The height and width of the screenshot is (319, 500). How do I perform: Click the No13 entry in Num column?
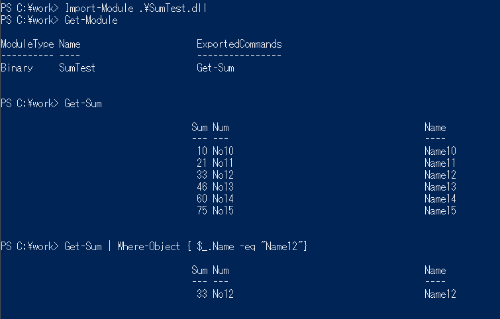click(223, 187)
